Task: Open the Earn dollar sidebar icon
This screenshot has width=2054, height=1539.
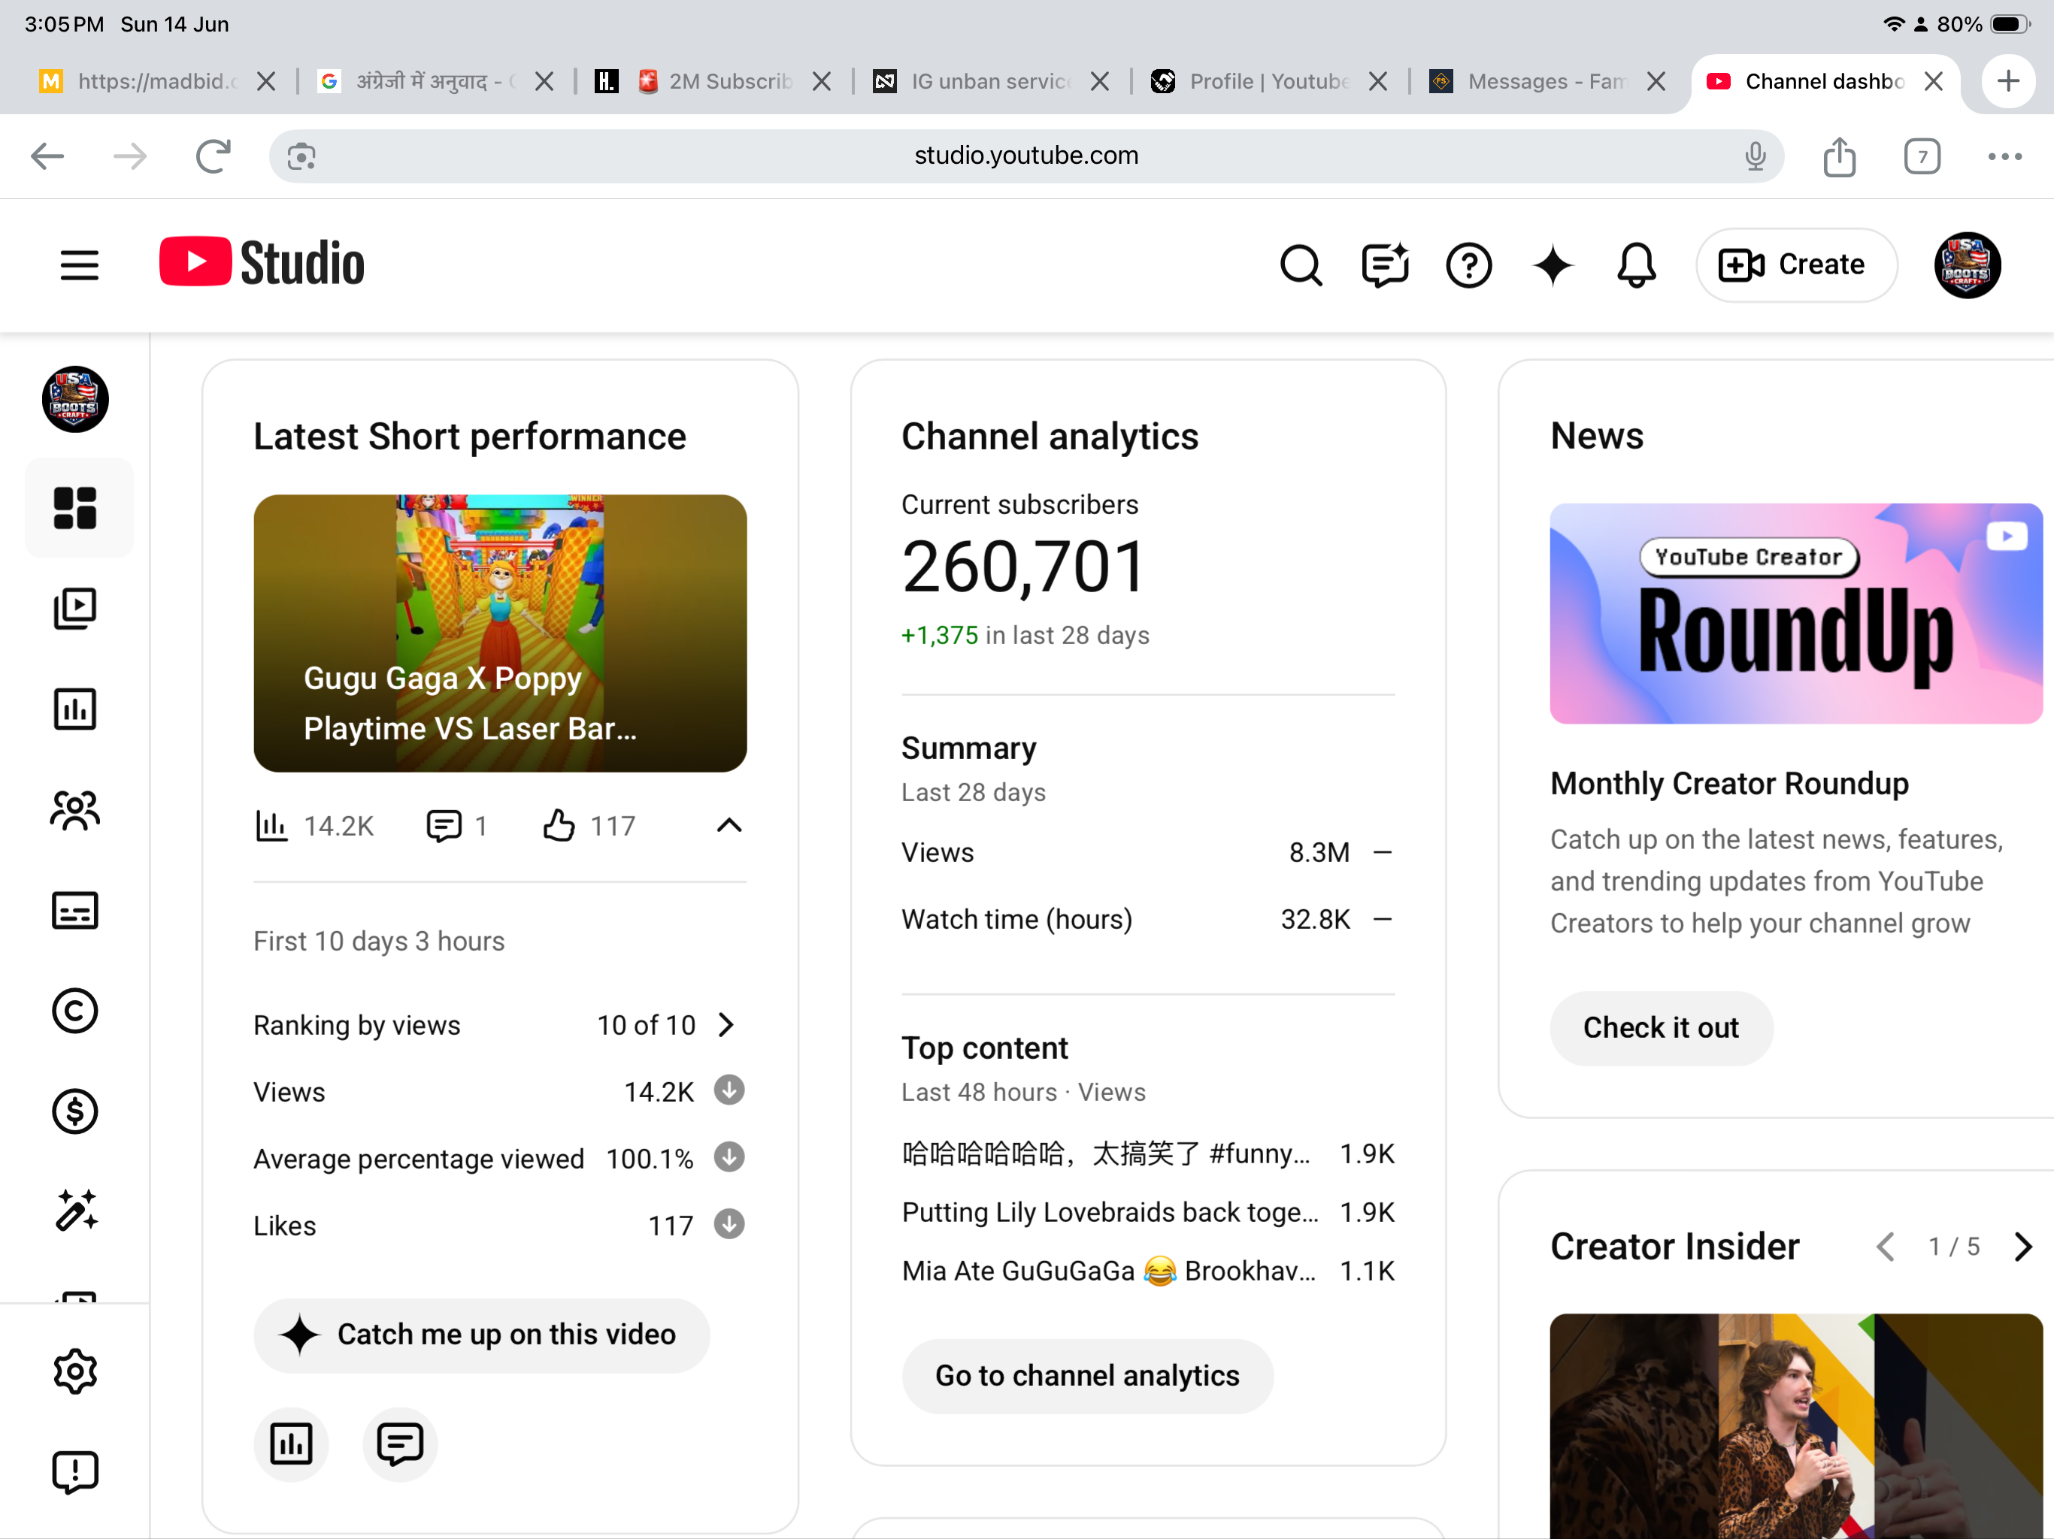Action: click(x=75, y=1111)
